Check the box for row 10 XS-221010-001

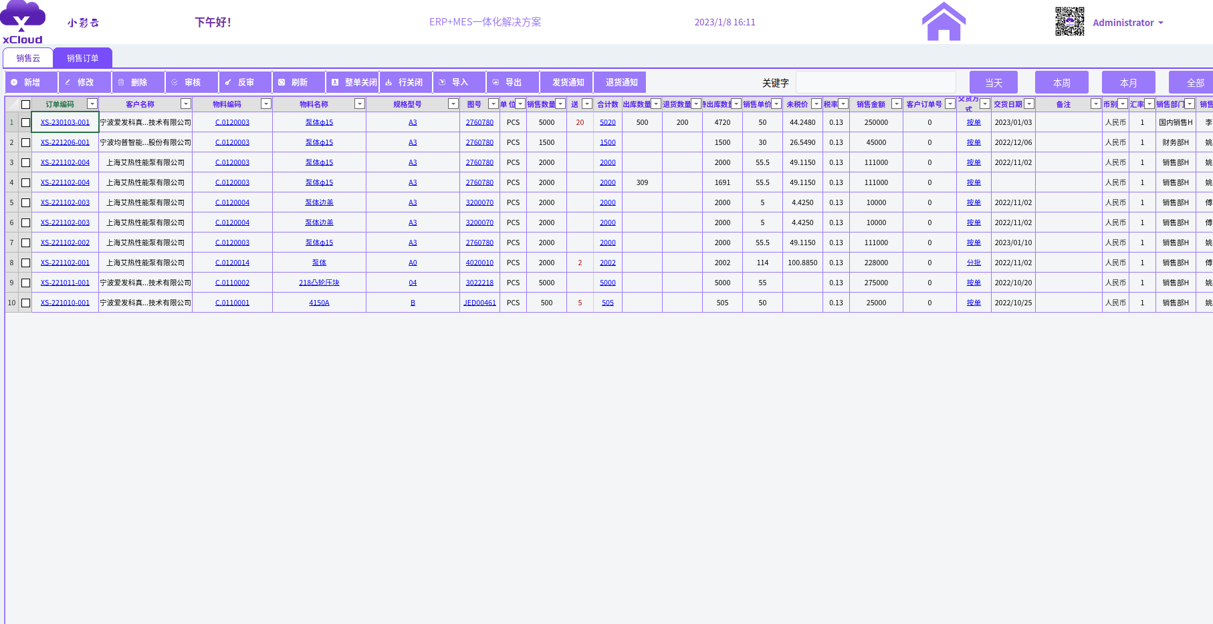coord(25,303)
